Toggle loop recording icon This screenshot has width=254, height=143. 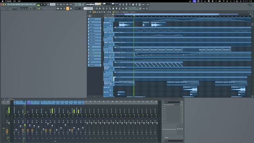click(x=71, y=4)
